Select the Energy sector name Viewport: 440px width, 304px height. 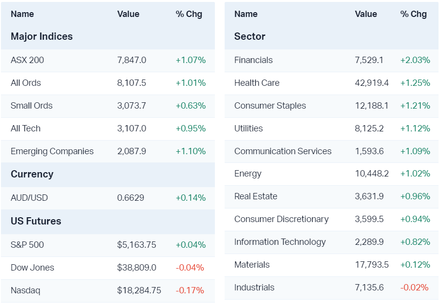pos(247,174)
